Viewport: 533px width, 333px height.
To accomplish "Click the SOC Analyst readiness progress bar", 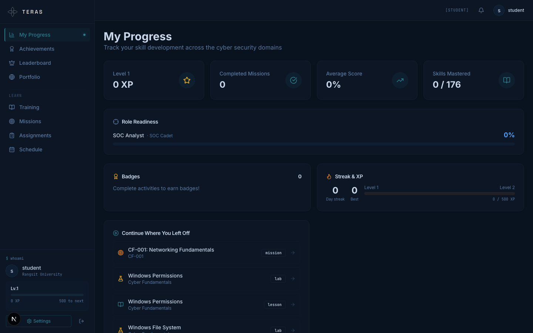I will (x=314, y=144).
